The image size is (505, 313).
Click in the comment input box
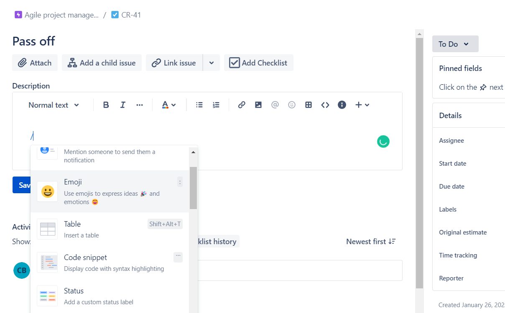pos(300,270)
